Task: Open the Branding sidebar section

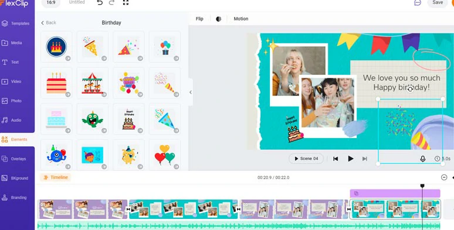Action: tap(14, 198)
